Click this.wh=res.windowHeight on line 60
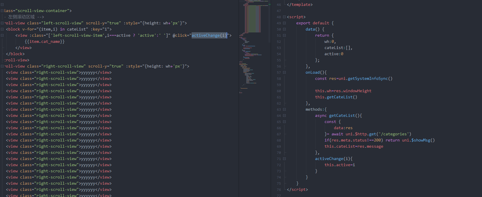 pyautogui.click(x=343, y=91)
